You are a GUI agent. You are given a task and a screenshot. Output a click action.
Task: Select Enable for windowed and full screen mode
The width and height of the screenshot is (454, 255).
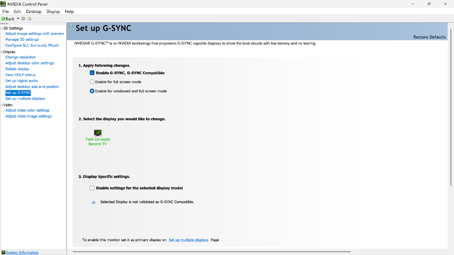pyautogui.click(x=92, y=91)
